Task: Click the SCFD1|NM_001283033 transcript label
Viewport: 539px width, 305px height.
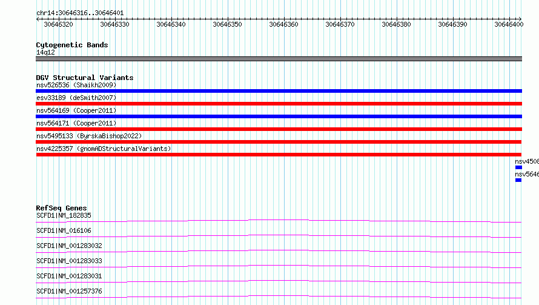Action: tap(69, 261)
